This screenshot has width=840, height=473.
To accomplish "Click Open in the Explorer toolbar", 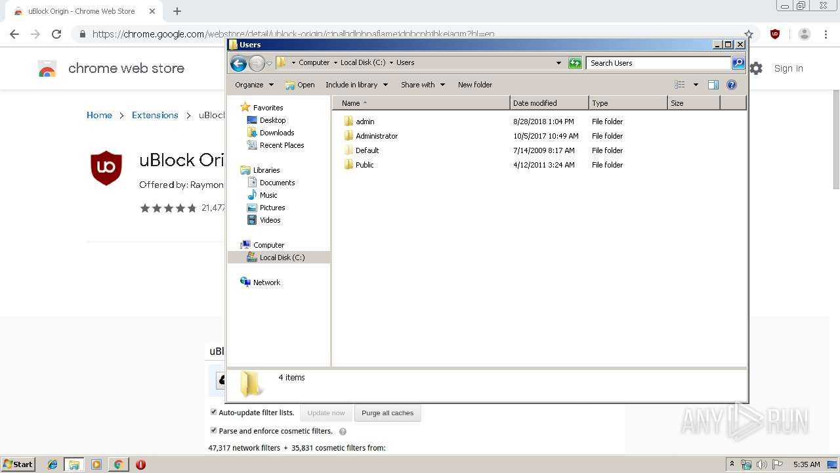I will tap(300, 85).
